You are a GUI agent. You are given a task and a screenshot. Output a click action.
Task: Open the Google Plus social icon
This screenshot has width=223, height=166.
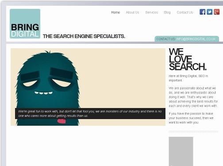click(216, 12)
